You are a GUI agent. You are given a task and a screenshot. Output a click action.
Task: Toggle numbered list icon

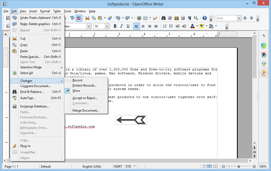[165, 26]
